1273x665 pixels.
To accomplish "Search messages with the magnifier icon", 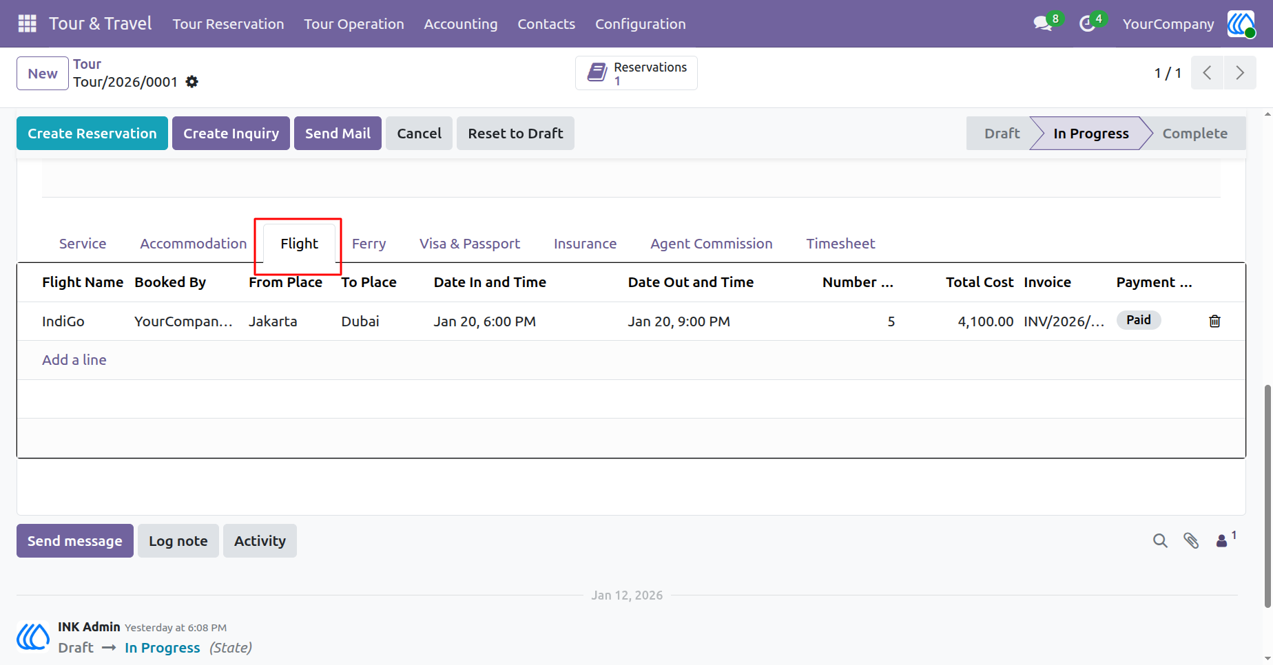I will point(1160,541).
